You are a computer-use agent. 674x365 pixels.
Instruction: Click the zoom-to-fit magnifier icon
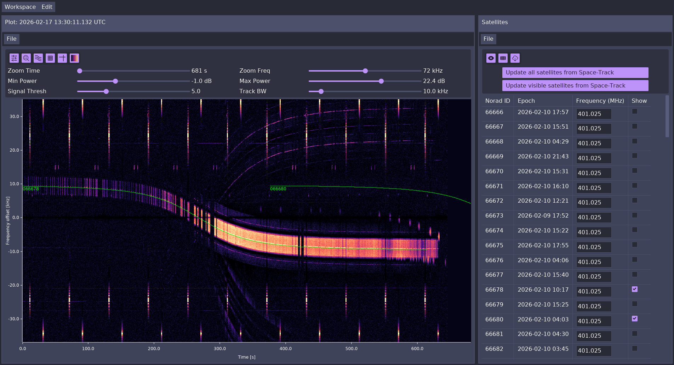click(x=26, y=58)
